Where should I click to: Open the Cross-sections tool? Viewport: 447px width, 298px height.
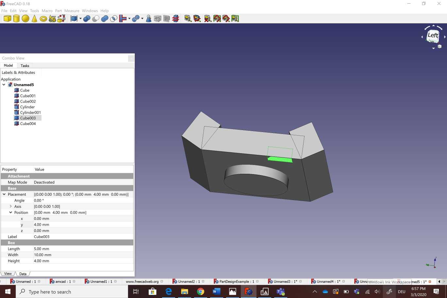pos(176,19)
